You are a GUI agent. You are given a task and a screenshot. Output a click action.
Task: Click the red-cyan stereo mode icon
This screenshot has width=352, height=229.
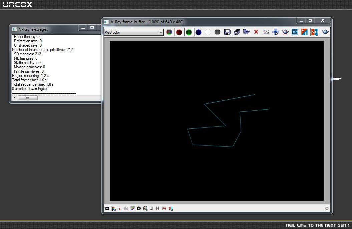click(x=171, y=209)
